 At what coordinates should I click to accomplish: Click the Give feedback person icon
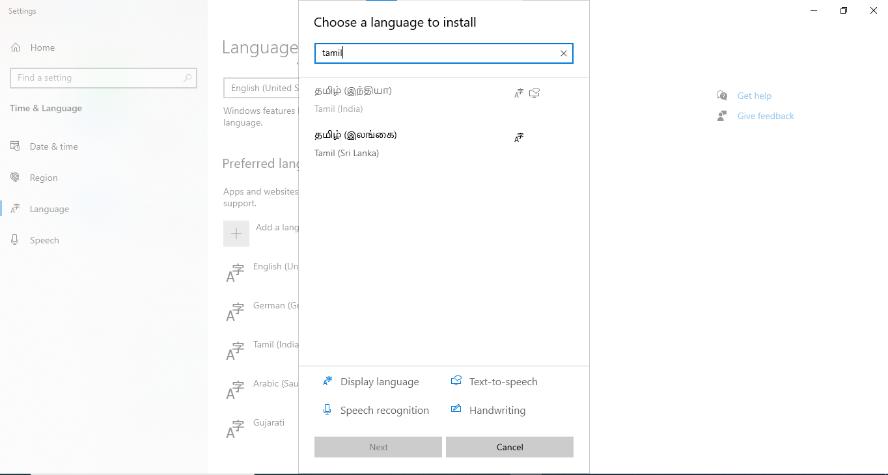coord(722,116)
